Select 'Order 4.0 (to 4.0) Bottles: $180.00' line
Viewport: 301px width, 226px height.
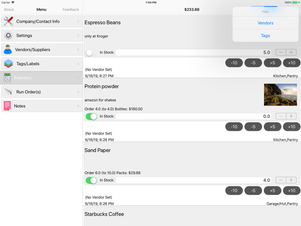[113, 109]
